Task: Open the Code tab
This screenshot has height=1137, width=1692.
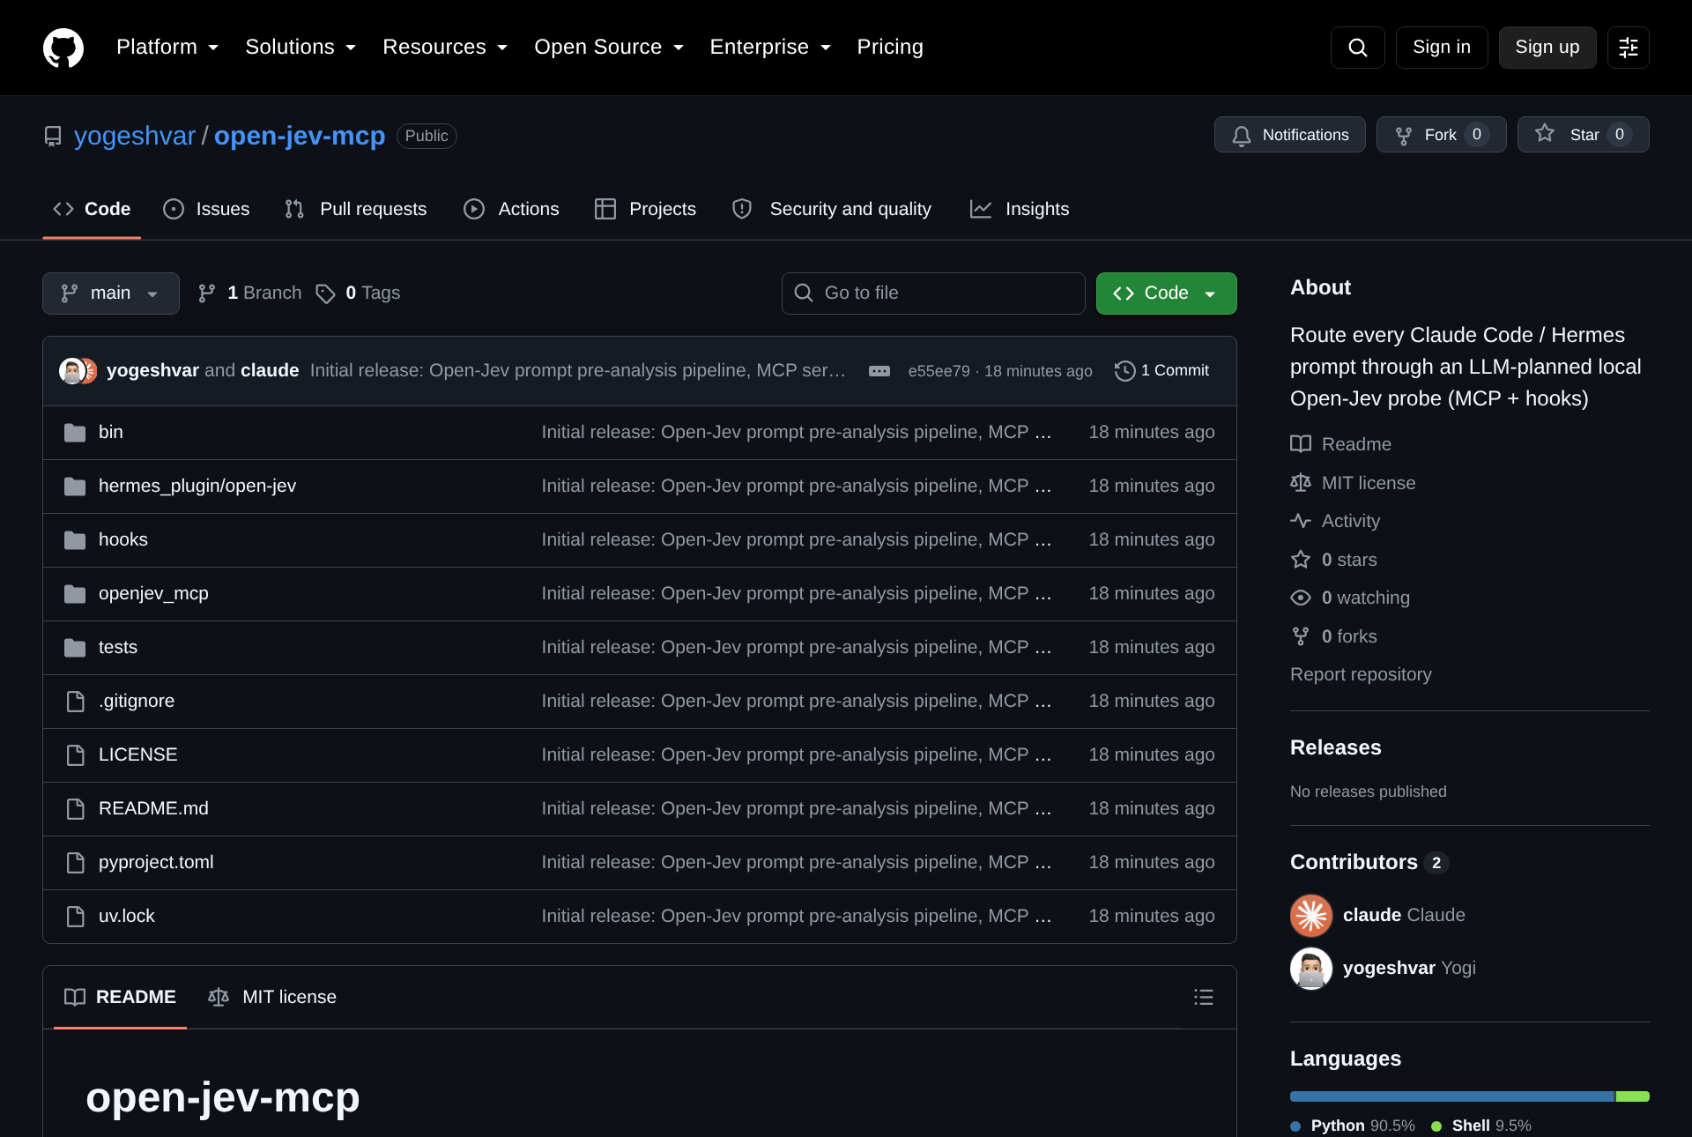Action: coord(92,210)
